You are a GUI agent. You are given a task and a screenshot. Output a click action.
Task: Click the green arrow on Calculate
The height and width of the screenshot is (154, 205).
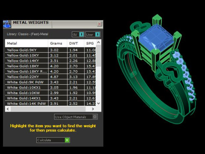67,140
